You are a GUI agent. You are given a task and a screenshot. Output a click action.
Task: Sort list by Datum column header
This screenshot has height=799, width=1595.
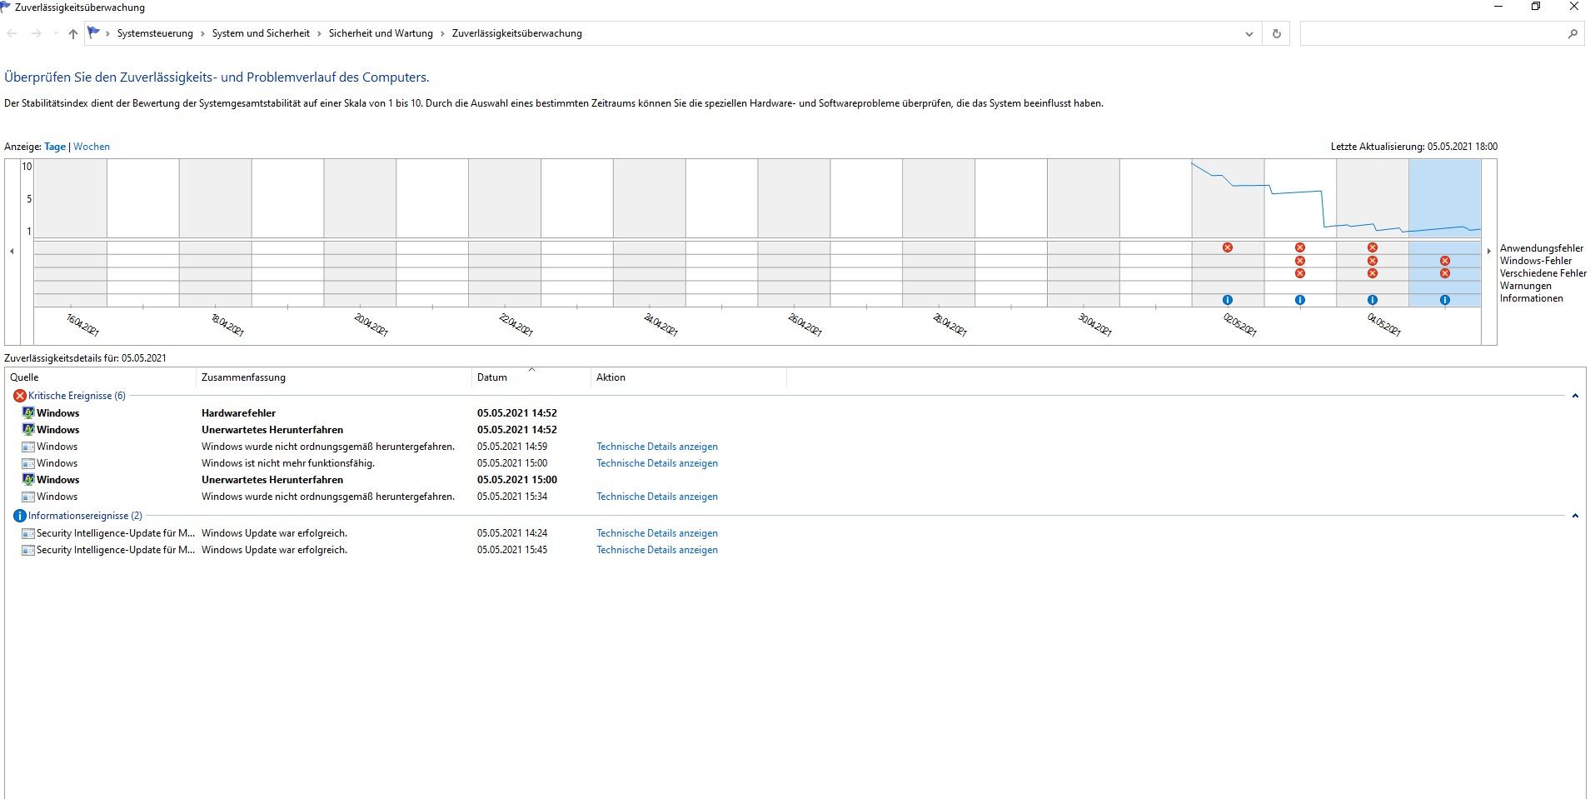pyautogui.click(x=531, y=377)
